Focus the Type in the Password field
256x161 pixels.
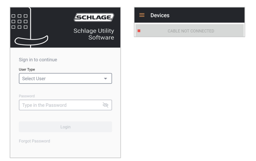click(60, 105)
